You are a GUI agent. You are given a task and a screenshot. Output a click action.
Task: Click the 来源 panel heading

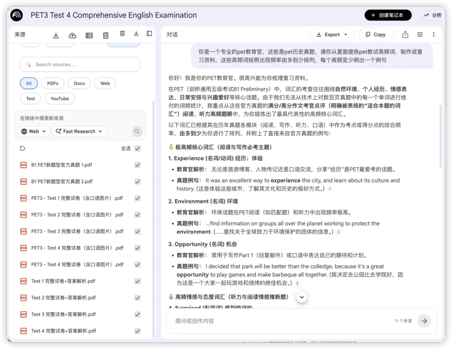pos(20,35)
